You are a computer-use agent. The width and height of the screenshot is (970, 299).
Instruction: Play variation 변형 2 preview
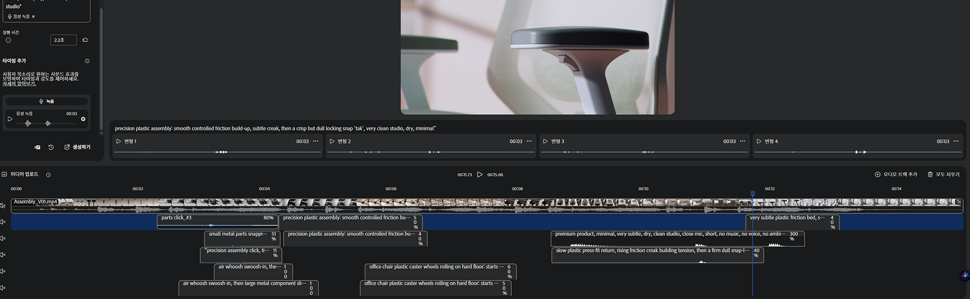click(332, 141)
